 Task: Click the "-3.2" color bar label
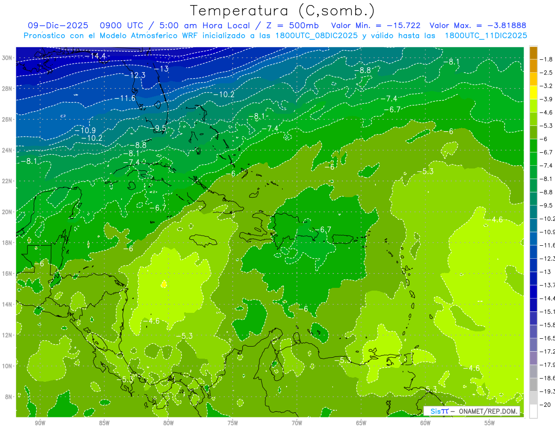click(x=547, y=86)
